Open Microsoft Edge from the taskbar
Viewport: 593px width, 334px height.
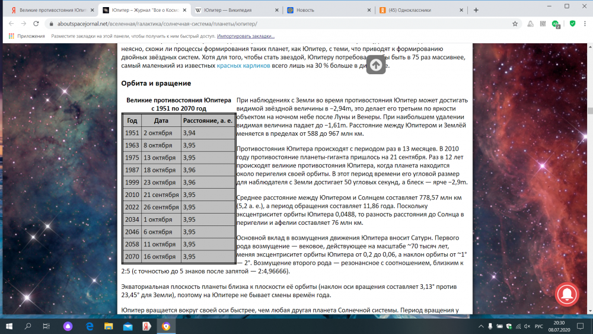(x=90, y=326)
